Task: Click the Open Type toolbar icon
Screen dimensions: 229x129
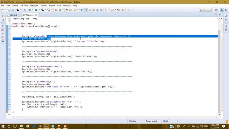Action: point(67,10)
